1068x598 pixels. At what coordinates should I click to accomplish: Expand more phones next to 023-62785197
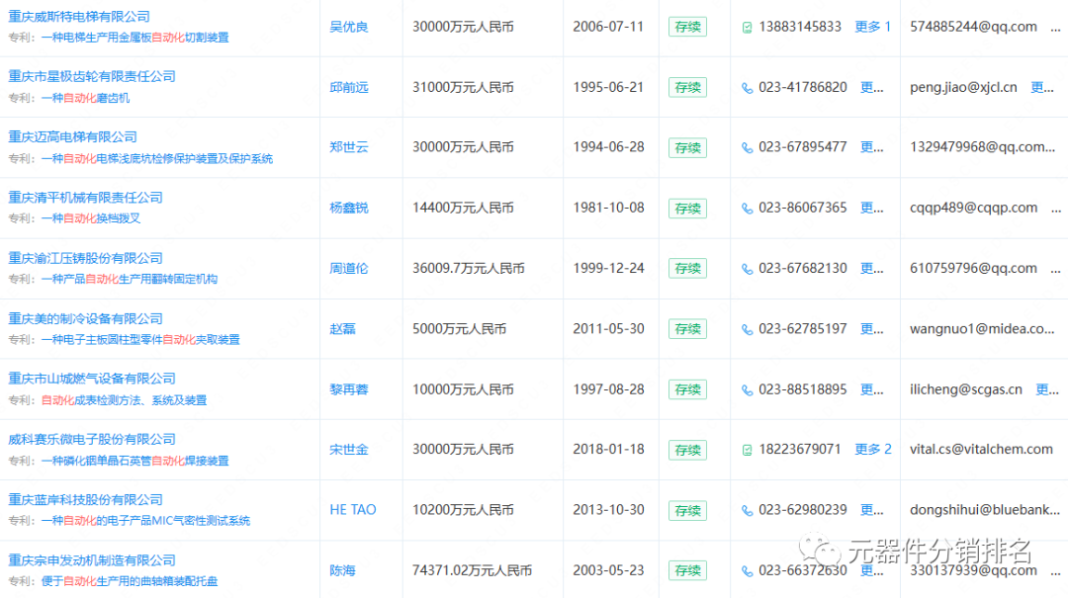click(872, 329)
